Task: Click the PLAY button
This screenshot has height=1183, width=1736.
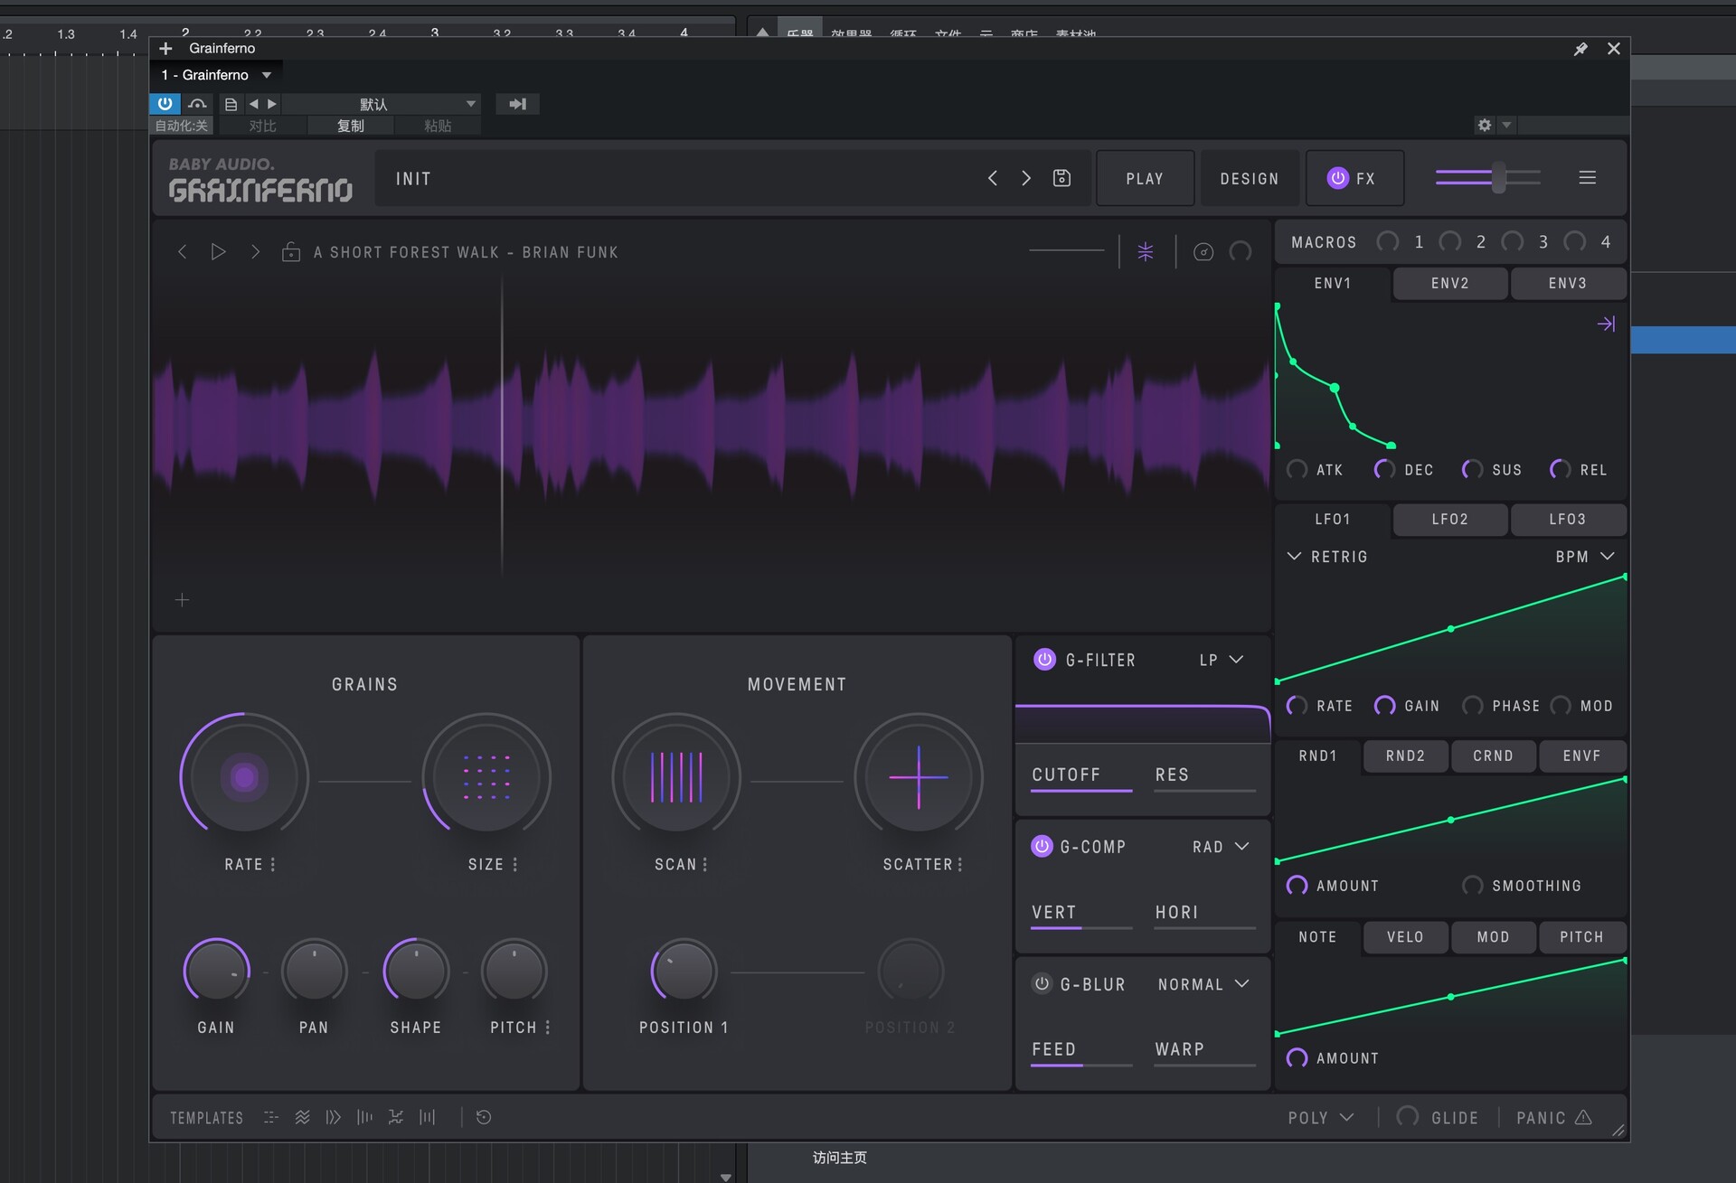Action: coord(1144,179)
